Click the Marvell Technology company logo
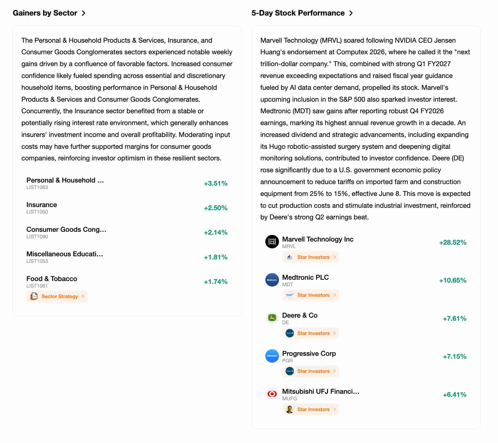498x443 pixels. [x=272, y=242]
